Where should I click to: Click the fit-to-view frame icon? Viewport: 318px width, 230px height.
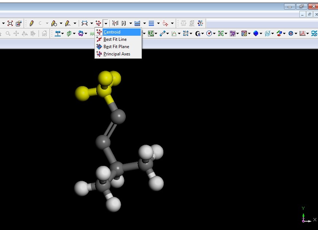10,23
